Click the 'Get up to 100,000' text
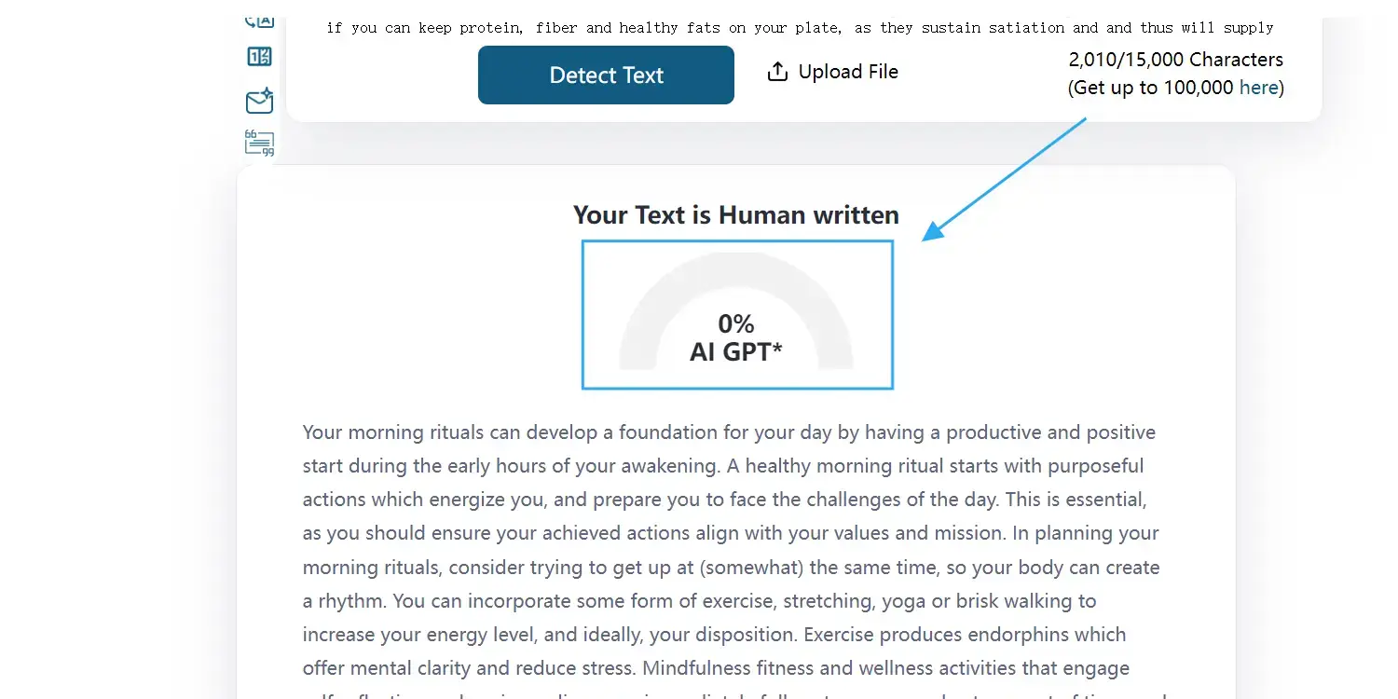The image size is (1398, 699). click(x=1153, y=88)
